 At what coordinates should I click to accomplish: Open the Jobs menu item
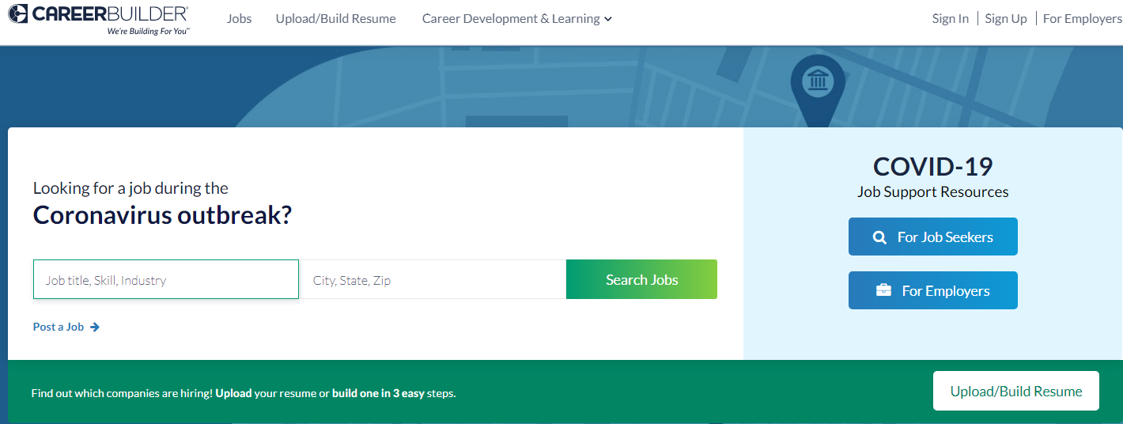point(239,18)
